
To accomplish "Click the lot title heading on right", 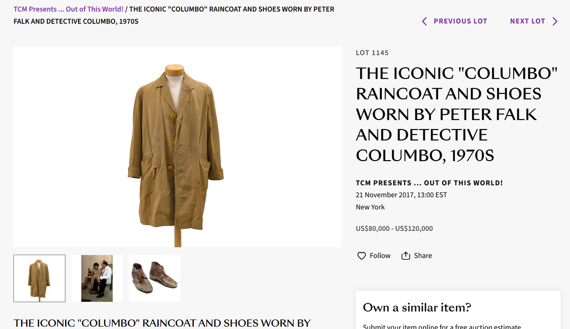I will pyautogui.click(x=456, y=114).
